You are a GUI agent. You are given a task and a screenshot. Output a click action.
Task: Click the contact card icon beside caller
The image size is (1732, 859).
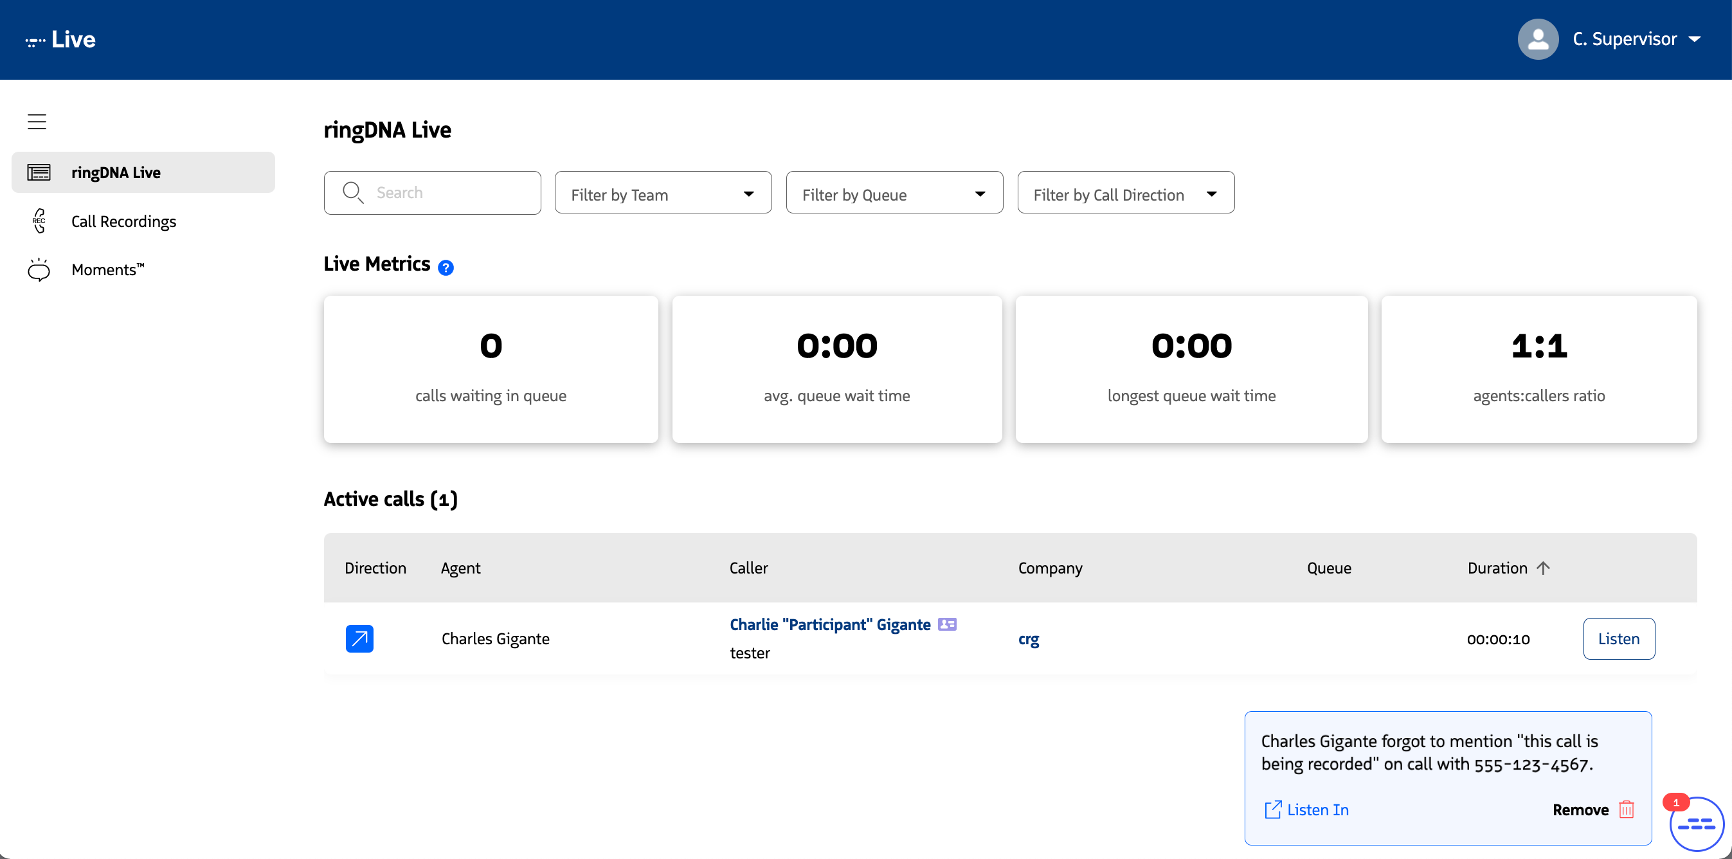click(948, 624)
